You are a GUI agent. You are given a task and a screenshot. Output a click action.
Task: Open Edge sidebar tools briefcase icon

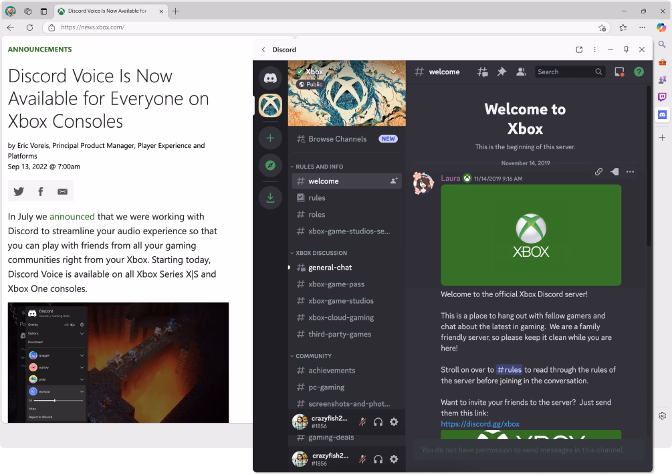[662, 62]
